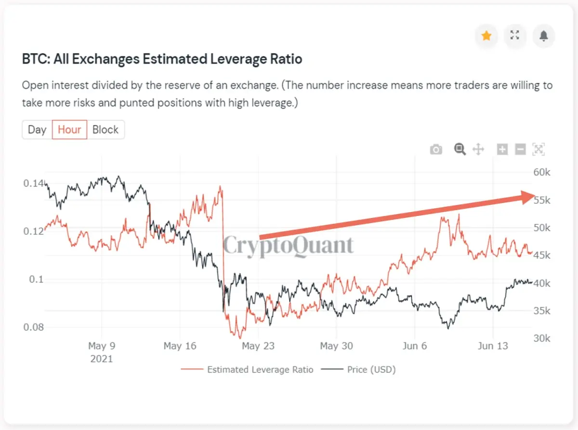Viewport: 578px width, 430px height.
Task: Click the black Price legend line swatch
Action: click(x=332, y=370)
